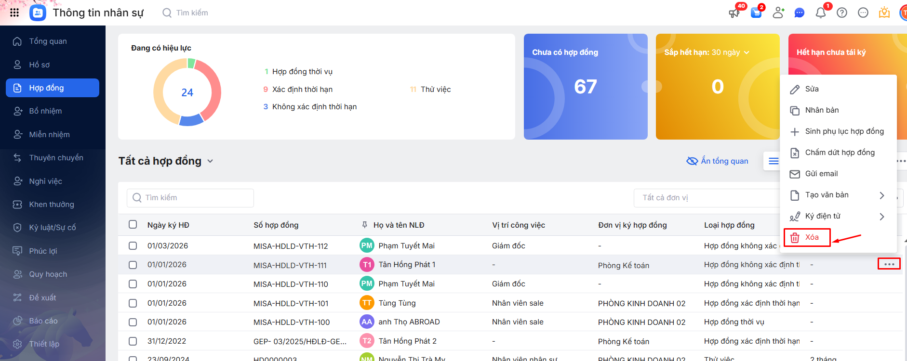Select checkbox for contract MISA-HDLD-VTH-101
Viewport: 907px width, 361px height.
tap(133, 303)
